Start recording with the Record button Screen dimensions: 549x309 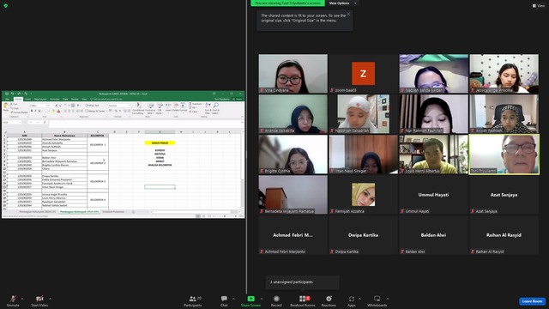click(276, 300)
